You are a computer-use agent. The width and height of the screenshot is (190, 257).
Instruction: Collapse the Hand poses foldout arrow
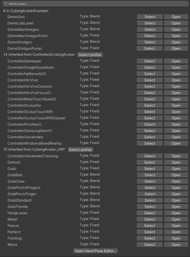6,4
